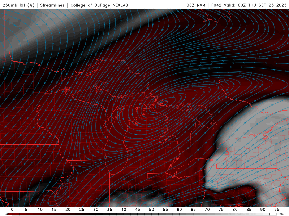The width and height of the screenshot is (289, 216).
Task: Click the "70" value on the color scale
Action: coord(207,210)
